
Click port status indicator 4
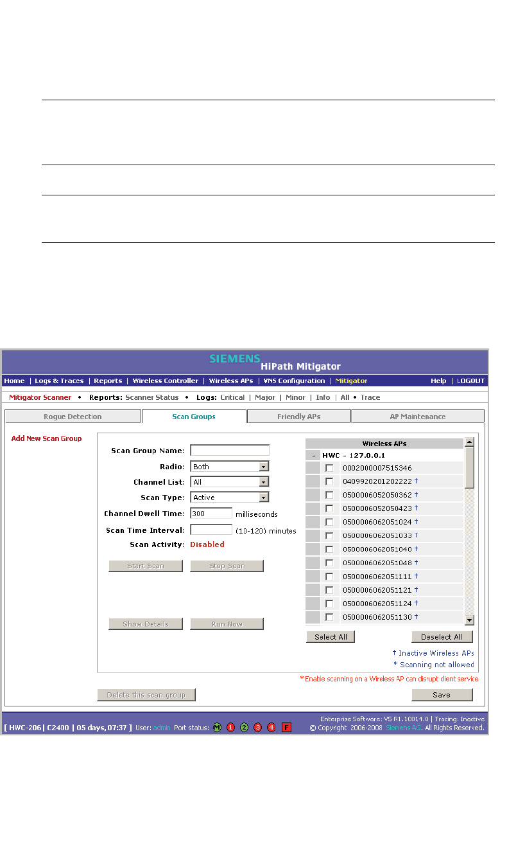coord(271,728)
